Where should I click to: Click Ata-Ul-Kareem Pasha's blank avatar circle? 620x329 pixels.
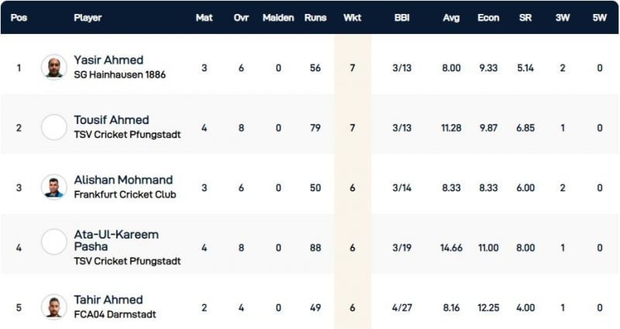click(54, 242)
